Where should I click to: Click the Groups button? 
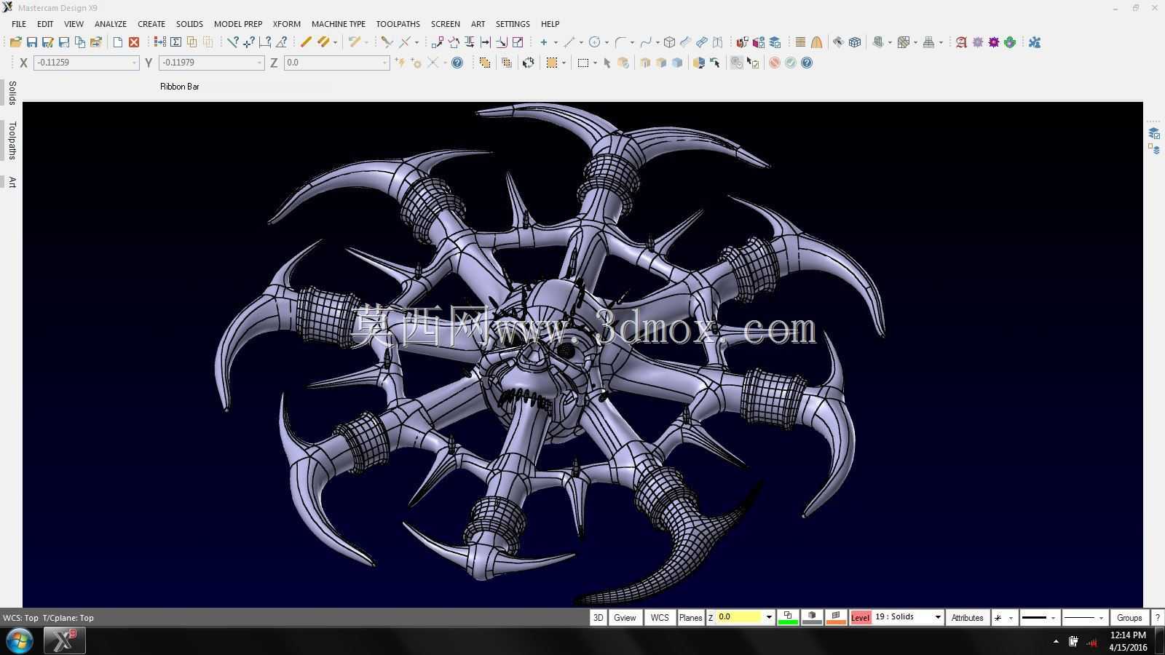pyautogui.click(x=1129, y=617)
